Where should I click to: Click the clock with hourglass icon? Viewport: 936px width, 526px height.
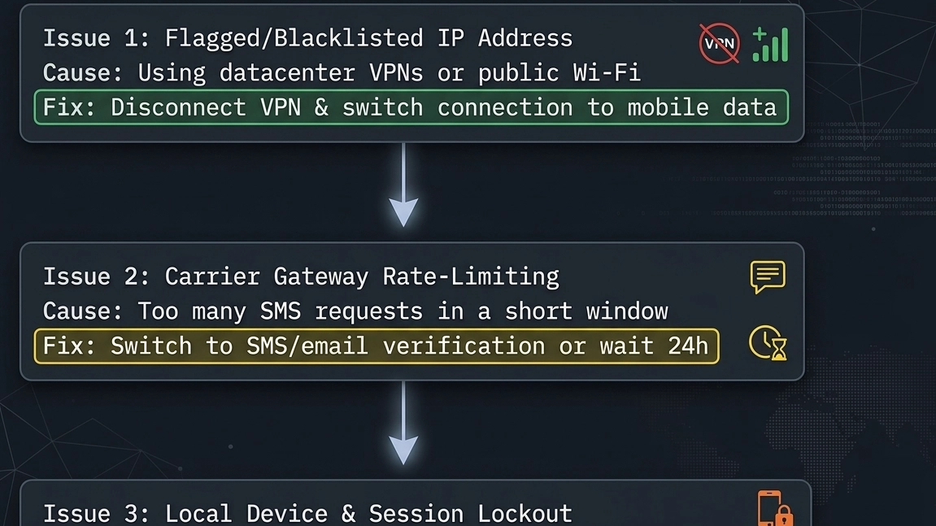pyautogui.click(x=768, y=343)
